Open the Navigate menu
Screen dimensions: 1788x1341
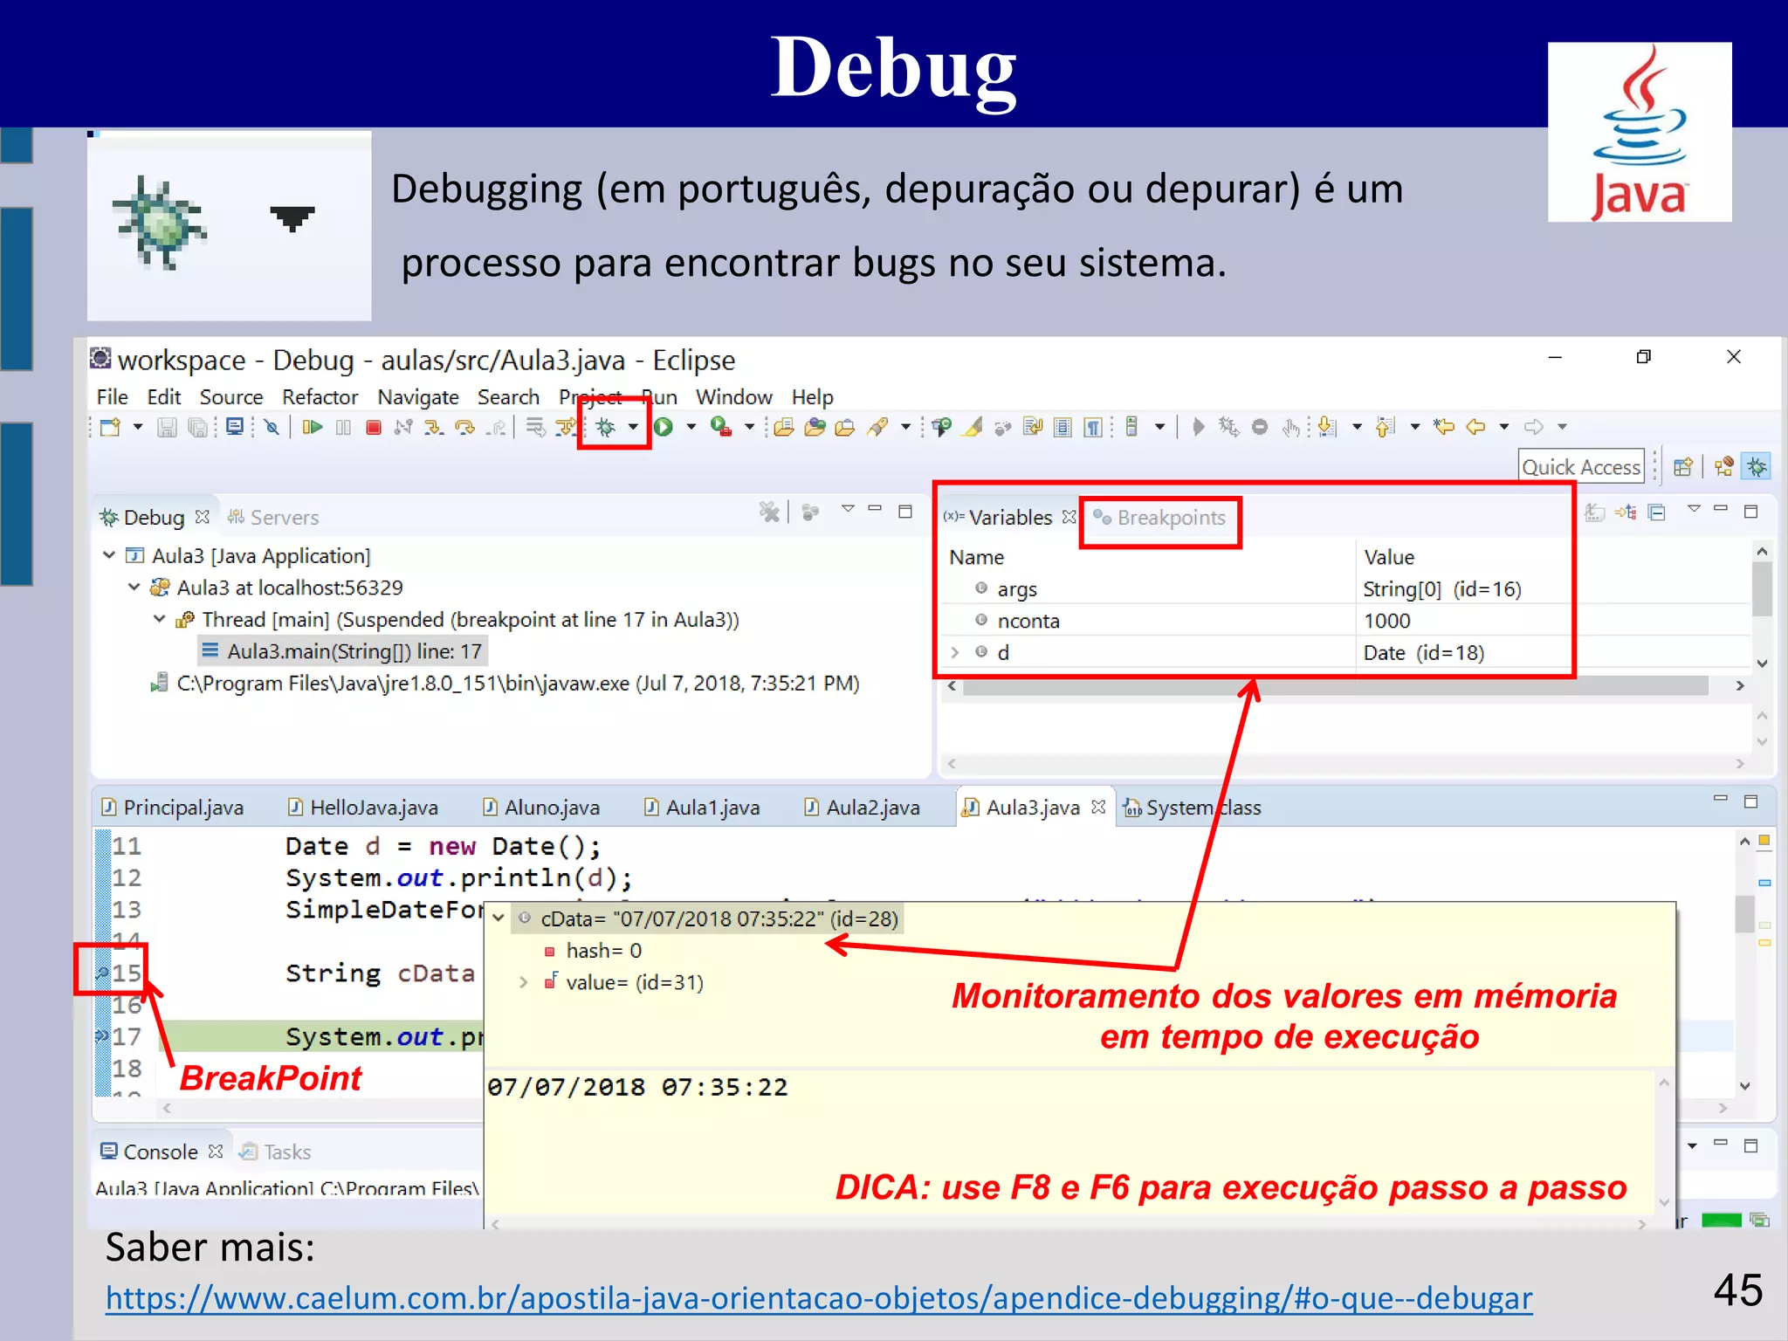(x=417, y=397)
